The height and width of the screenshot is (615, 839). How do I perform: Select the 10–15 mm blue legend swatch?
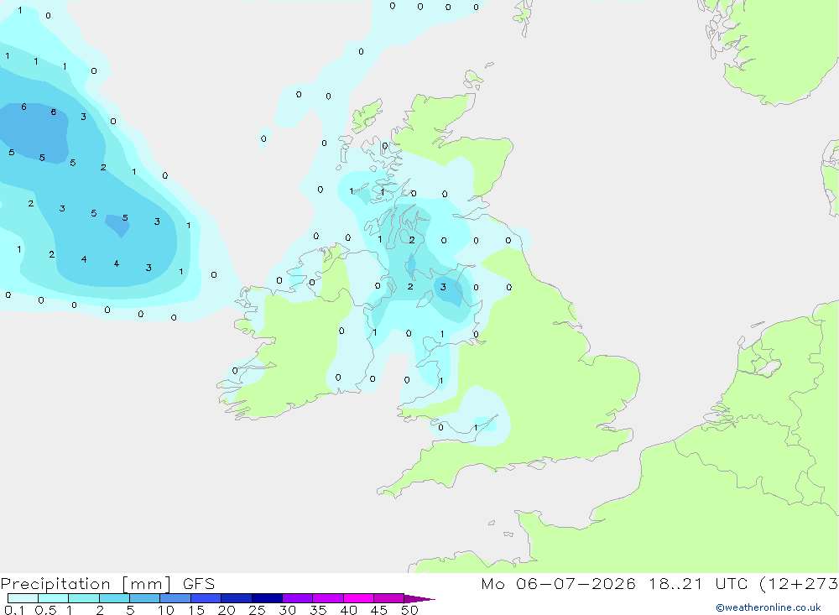coord(175,598)
